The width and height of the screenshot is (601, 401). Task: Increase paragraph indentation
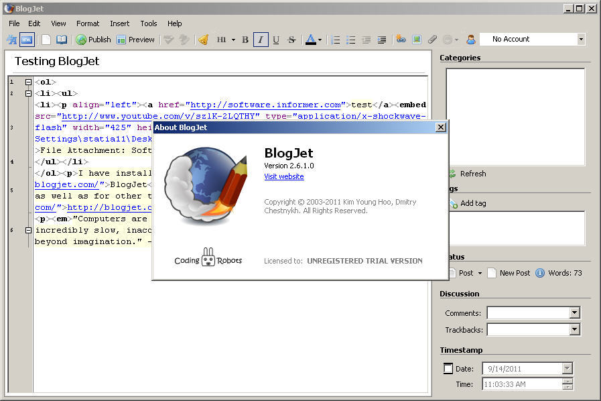click(x=382, y=40)
